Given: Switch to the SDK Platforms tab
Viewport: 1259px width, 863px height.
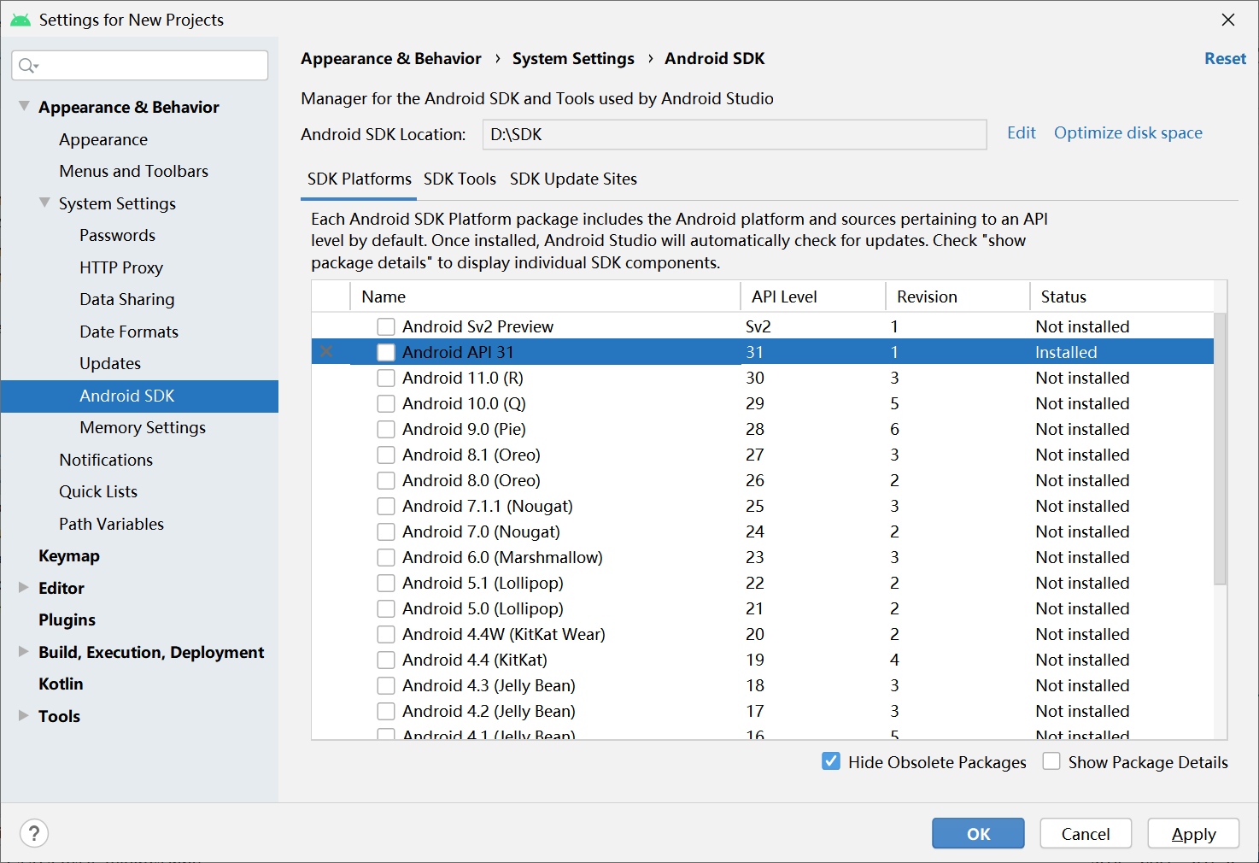Looking at the screenshot, I should click(360, 179).
